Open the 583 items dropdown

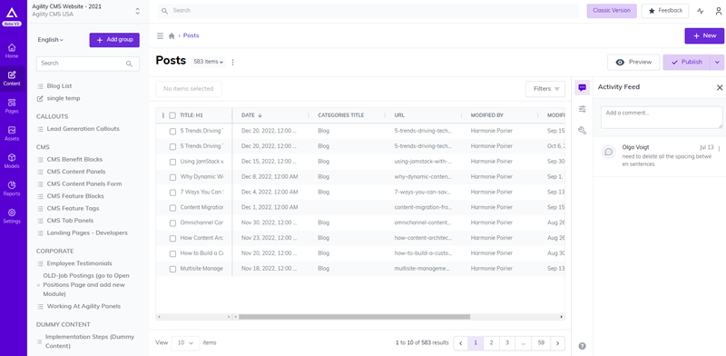click(209, 62)
